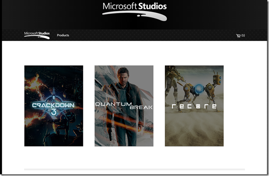269x176 pixels.
Task: Select the Crackdown 3 game cover
Action: pos(54,106)
